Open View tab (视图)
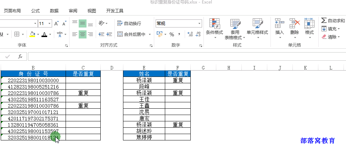 (91, 11)
